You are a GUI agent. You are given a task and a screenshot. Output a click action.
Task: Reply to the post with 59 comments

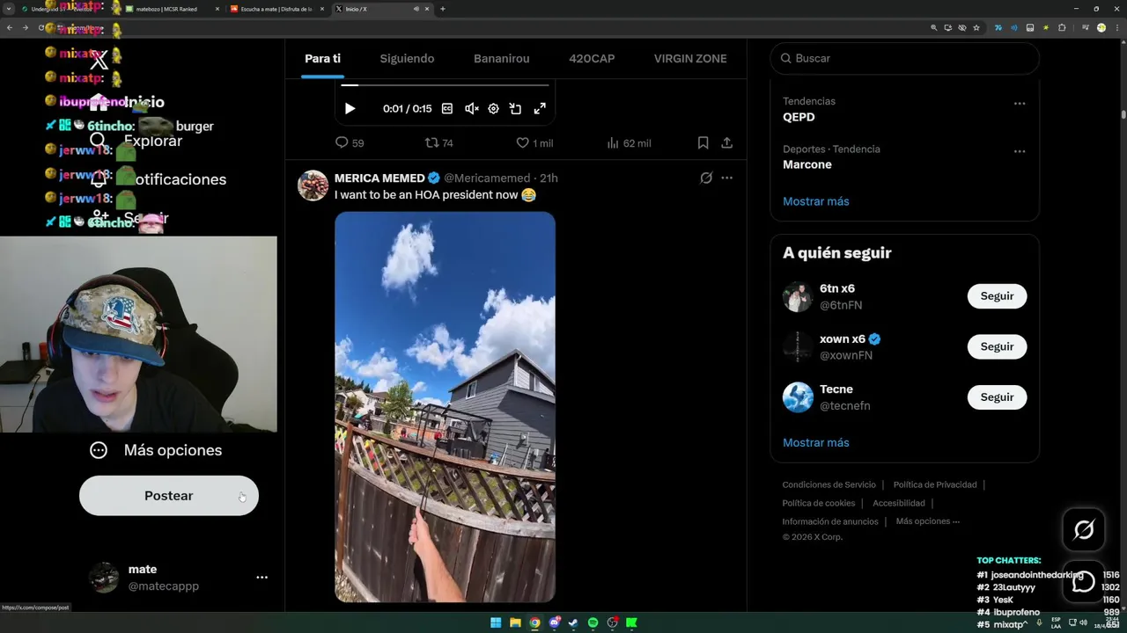(350, 142)
